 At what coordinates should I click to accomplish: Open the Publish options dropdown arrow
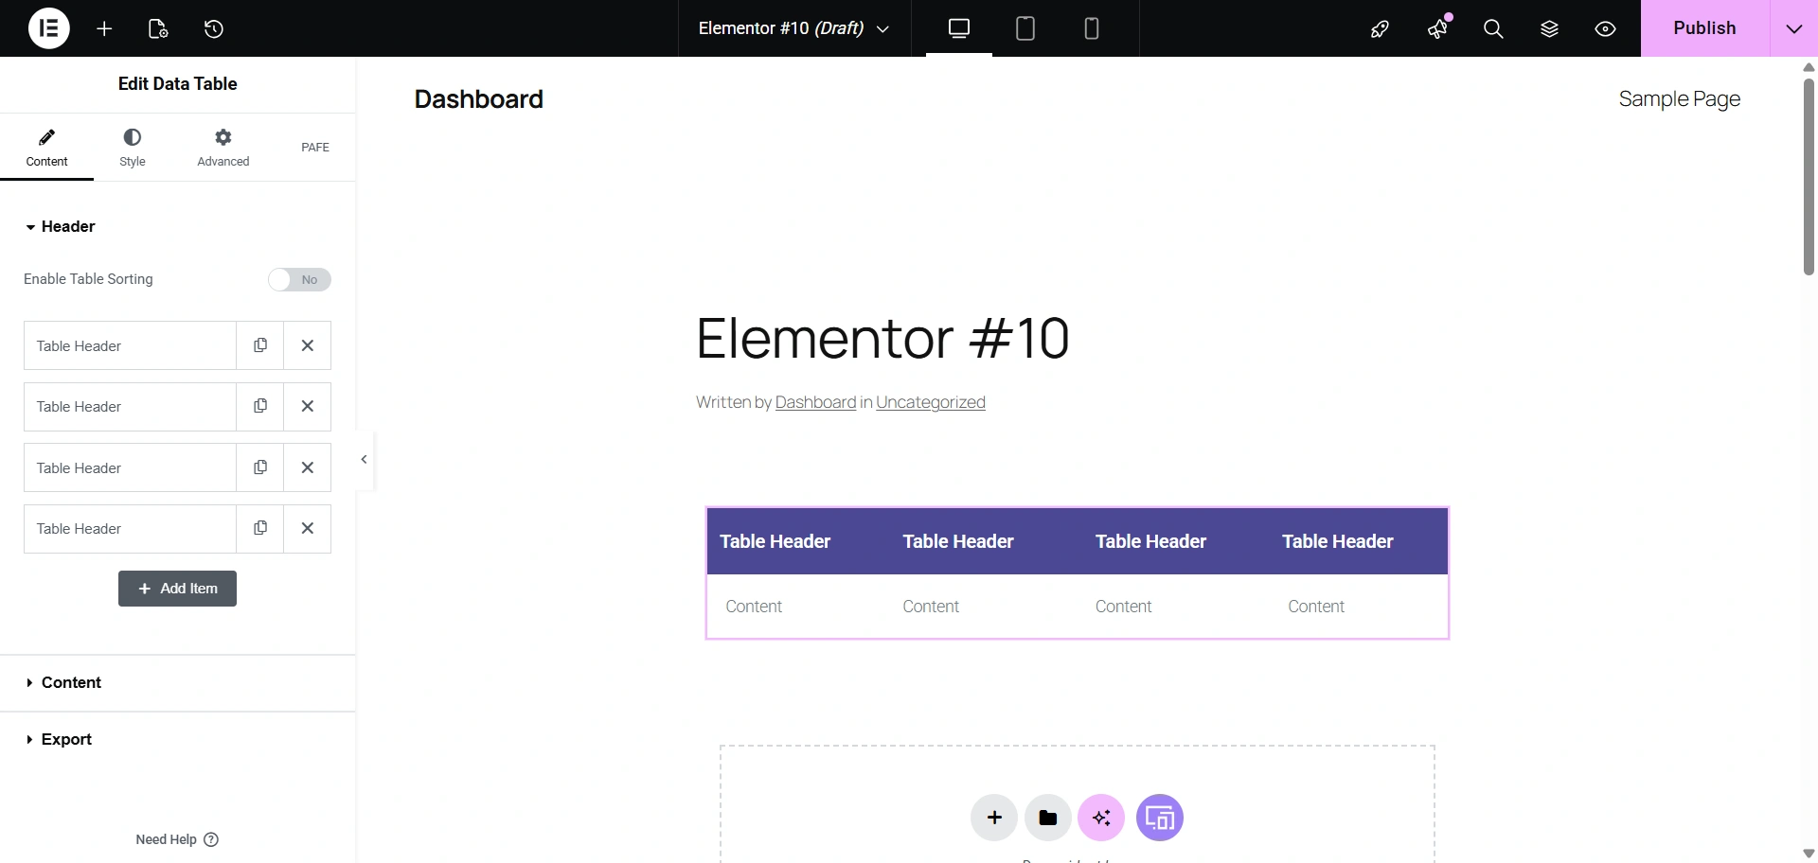click(1794, 28)
